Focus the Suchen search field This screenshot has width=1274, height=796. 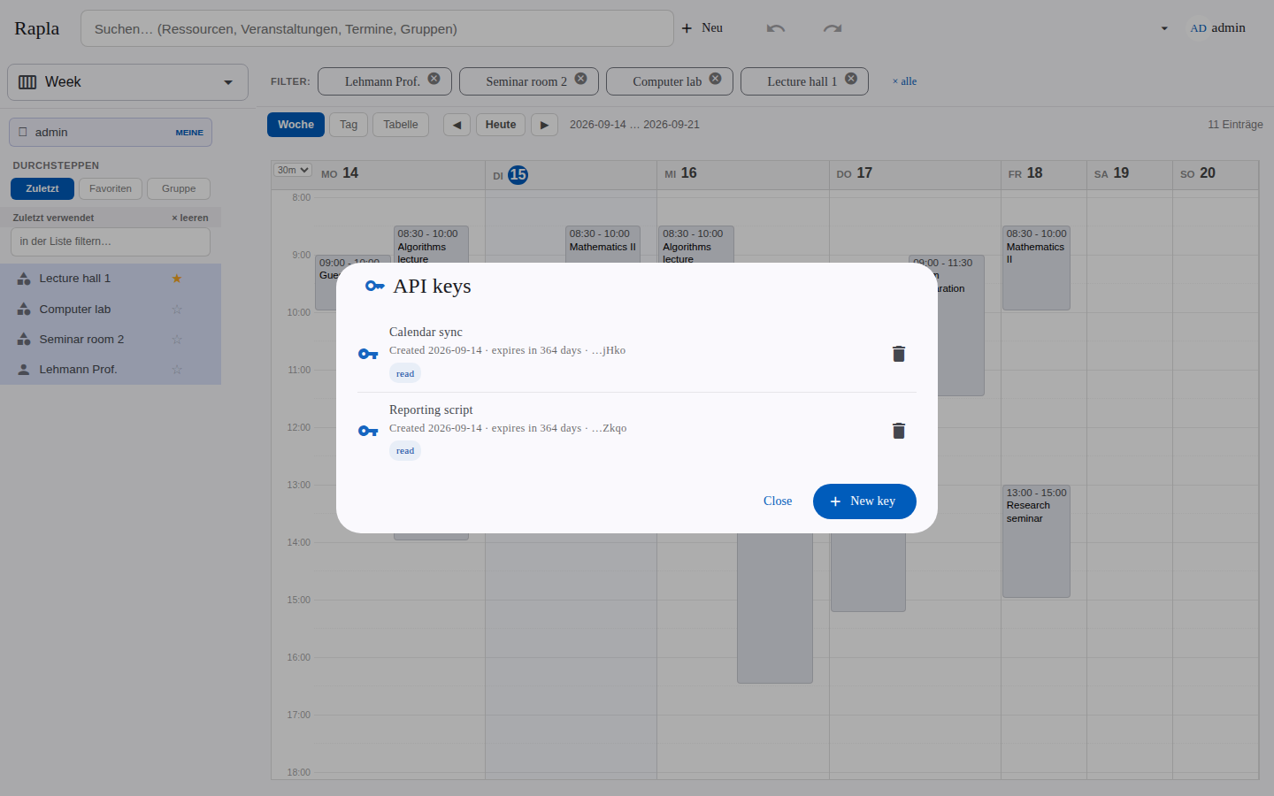coord(377,28)
